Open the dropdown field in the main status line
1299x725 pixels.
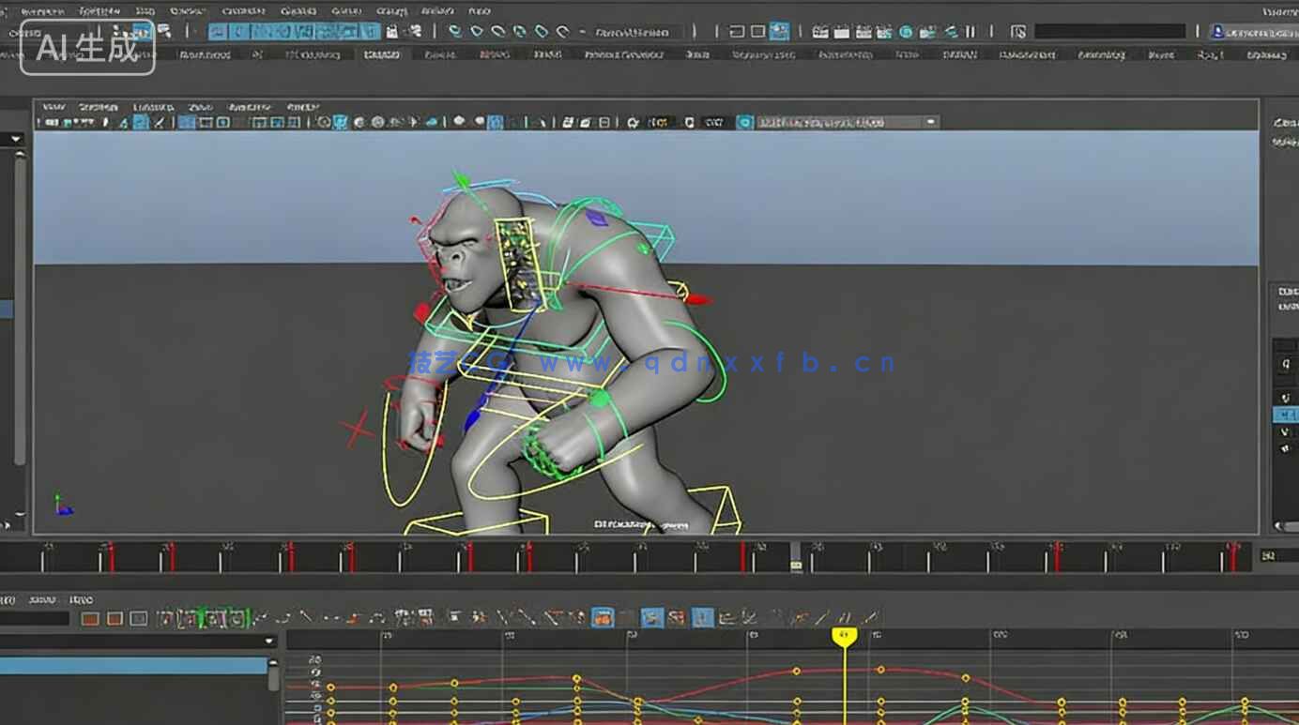tap(638, 32)
